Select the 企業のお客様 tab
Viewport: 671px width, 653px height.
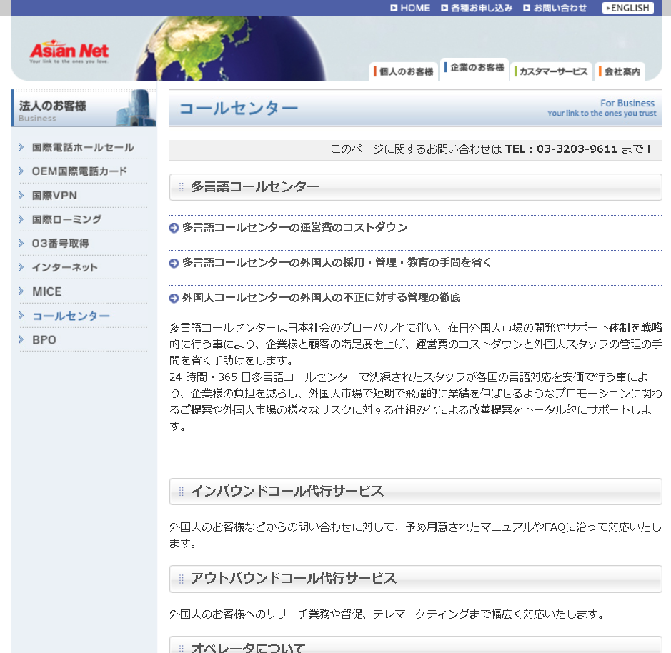[474, 68]
